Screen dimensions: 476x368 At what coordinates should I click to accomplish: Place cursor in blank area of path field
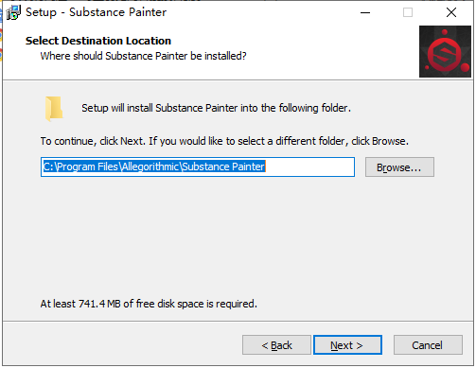tap(309, 166)
